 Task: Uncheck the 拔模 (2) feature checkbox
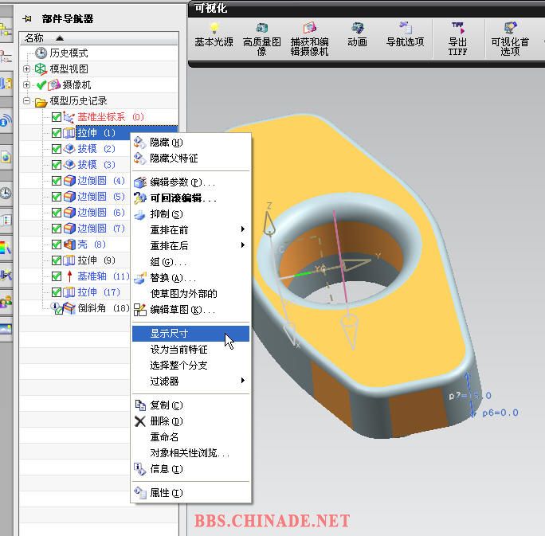(57, 149)
